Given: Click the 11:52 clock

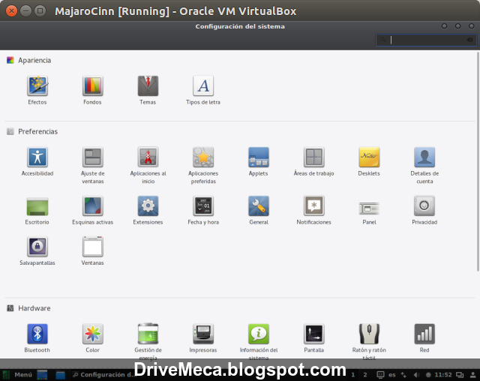Looking at the screenshot, I should coord(443,374).
